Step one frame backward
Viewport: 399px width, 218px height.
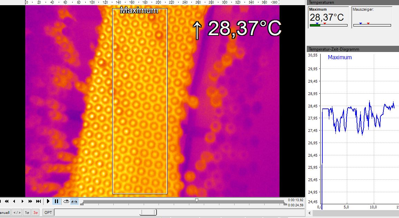pyautogui.click(x=14, y=201)
